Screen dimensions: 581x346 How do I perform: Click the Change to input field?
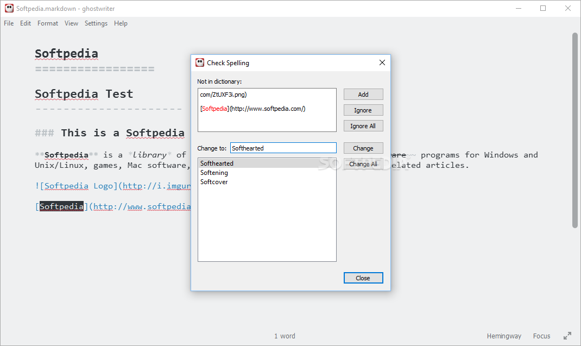tap(283, 148)
